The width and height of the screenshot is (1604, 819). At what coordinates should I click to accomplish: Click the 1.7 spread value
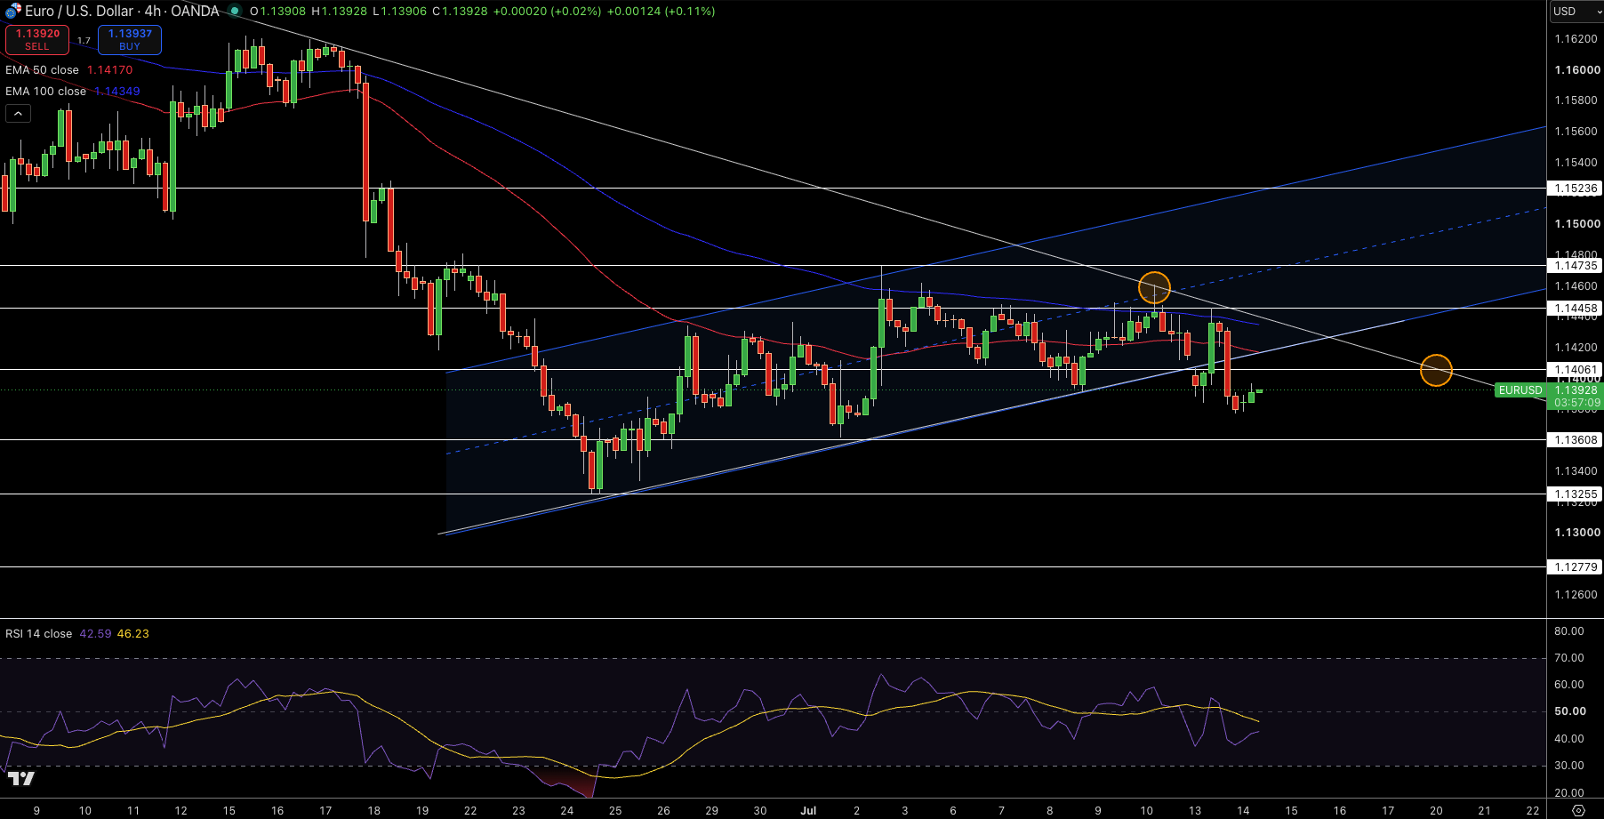click(x=84, y=41)
